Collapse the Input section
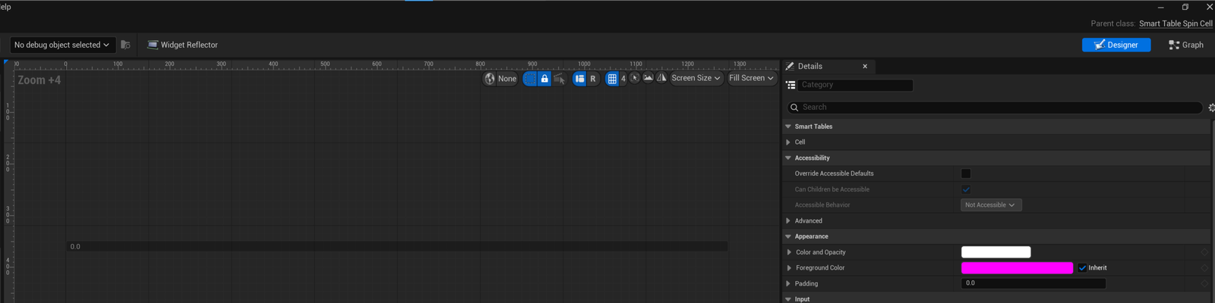This screenshot has width=1215, height=303. 788,299
